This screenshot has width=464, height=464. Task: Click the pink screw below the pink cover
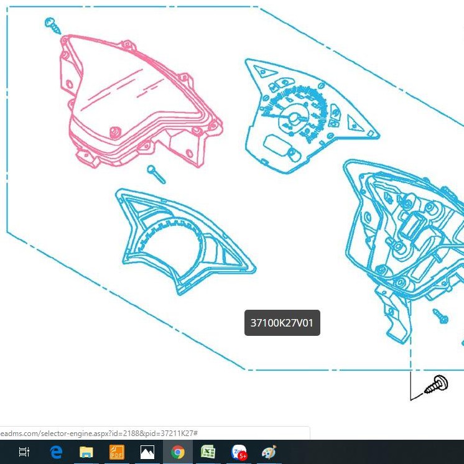(155, 174)
